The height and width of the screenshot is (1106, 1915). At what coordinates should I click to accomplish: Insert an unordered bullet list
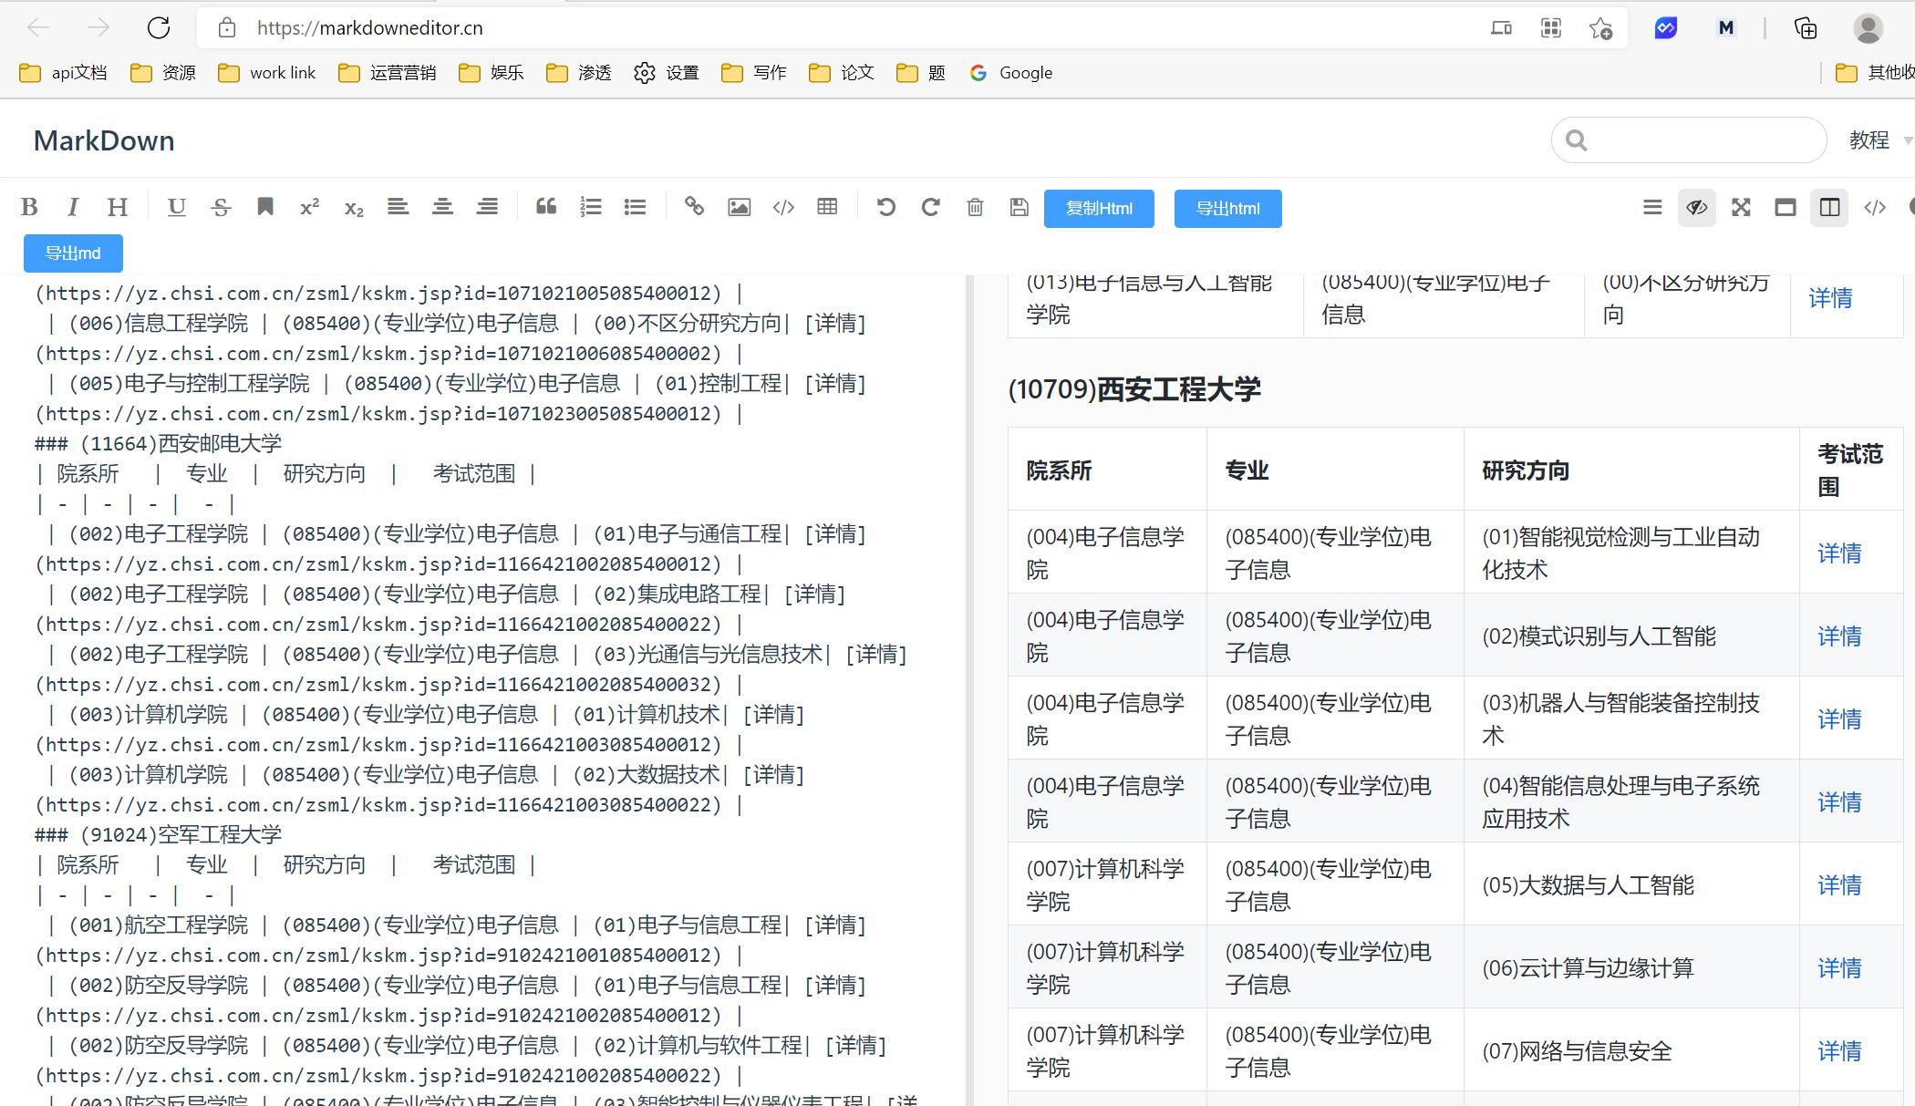coord(636,207)
